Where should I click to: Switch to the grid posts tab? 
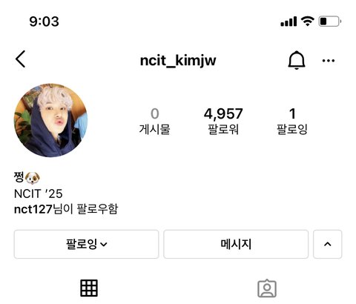89,288
